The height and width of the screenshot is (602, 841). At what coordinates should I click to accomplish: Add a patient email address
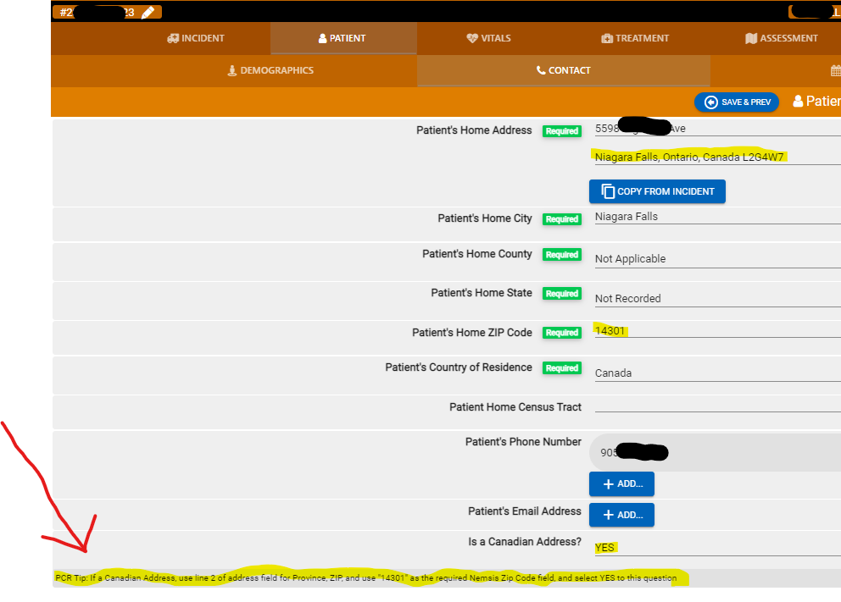[621, 515]
